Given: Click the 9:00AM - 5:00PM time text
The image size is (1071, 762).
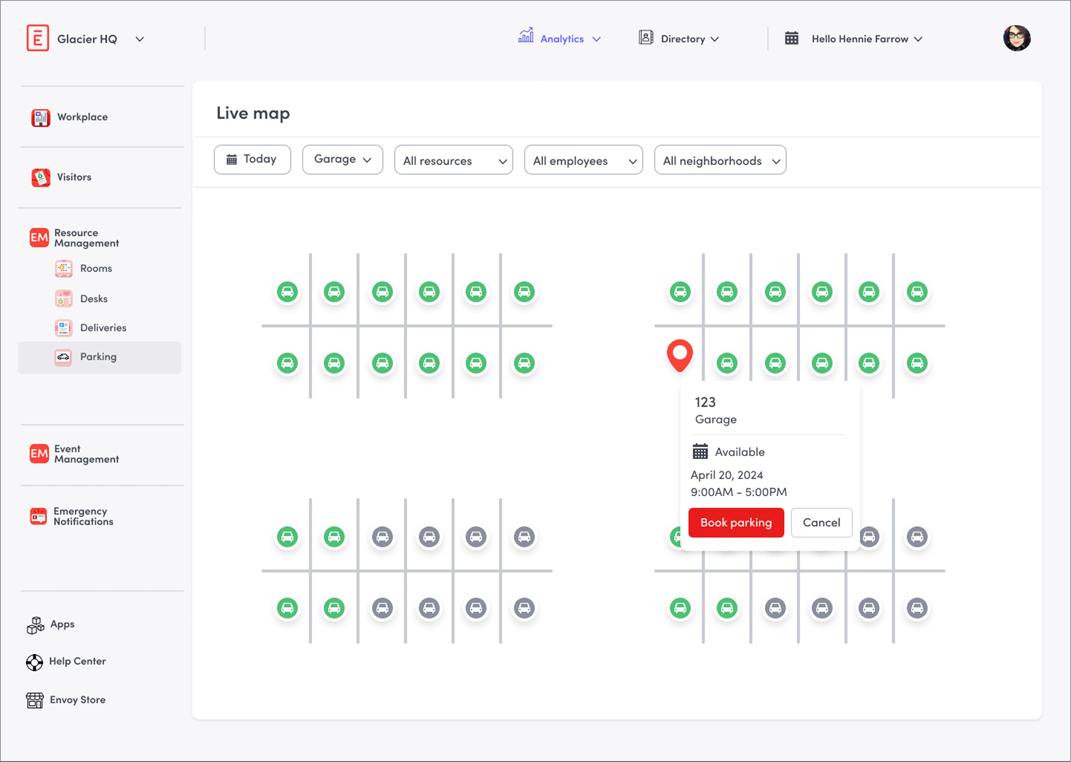Looking at the screenshot, I should pos(739,493).
